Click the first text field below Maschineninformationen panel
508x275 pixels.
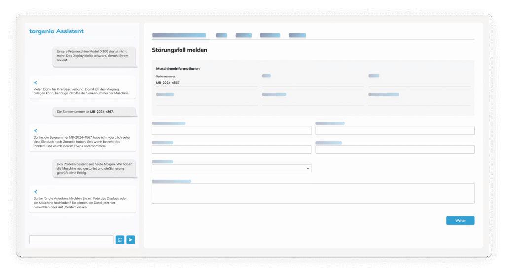tap(231, 130)
